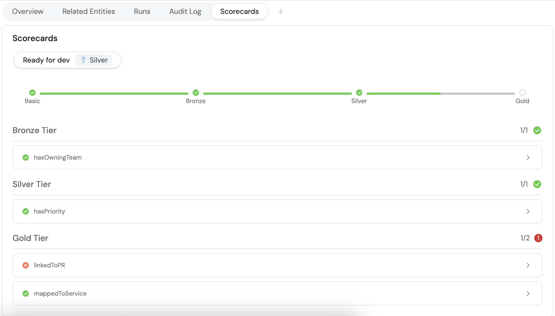Image resolution: width=555 pixels, height=316 pixels.
Task: Click the empty Gold level circle
Action: pyautogui.click(x=522, y=93)
